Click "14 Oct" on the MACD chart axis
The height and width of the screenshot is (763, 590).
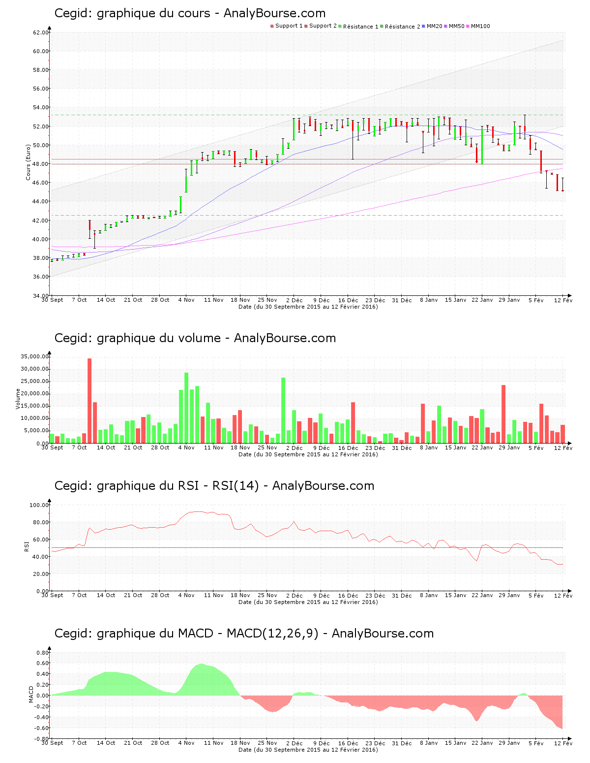106,743
